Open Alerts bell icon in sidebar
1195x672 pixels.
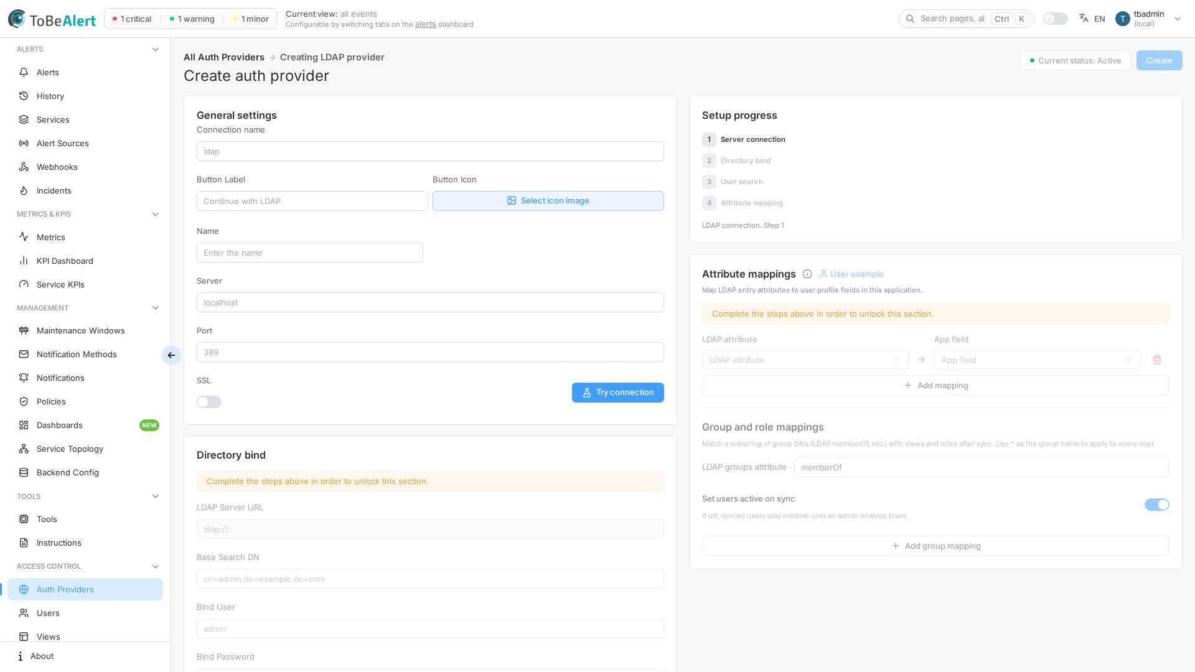[24, 72]
